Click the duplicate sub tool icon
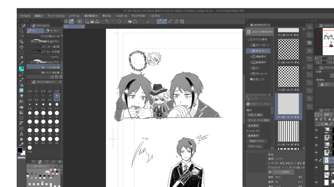The width and height of the screenshot is (334, 187). [x=57, y=77]
